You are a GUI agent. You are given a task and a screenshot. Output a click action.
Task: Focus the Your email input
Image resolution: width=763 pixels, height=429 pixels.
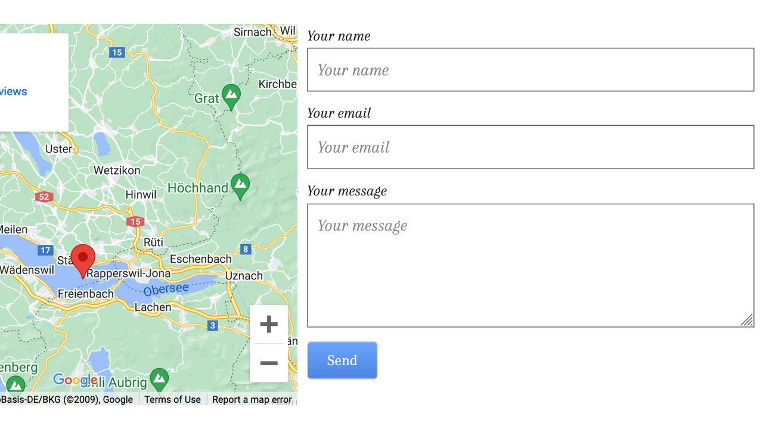click(530, 147)
